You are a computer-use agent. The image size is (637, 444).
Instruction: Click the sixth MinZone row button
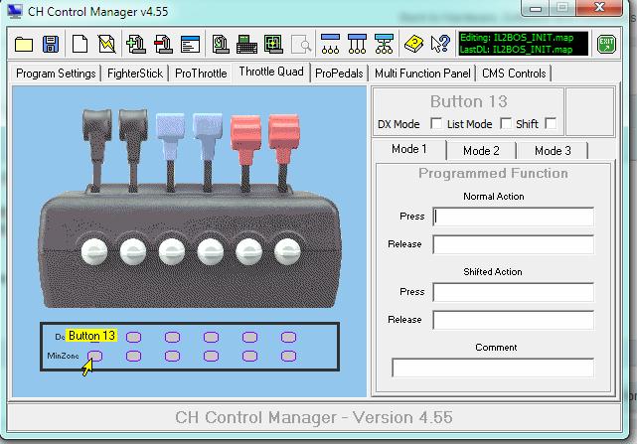click(288, 356)
